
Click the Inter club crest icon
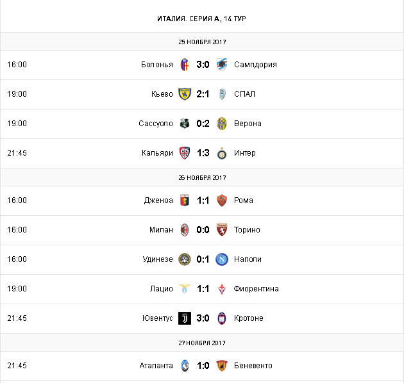(222, 153)
